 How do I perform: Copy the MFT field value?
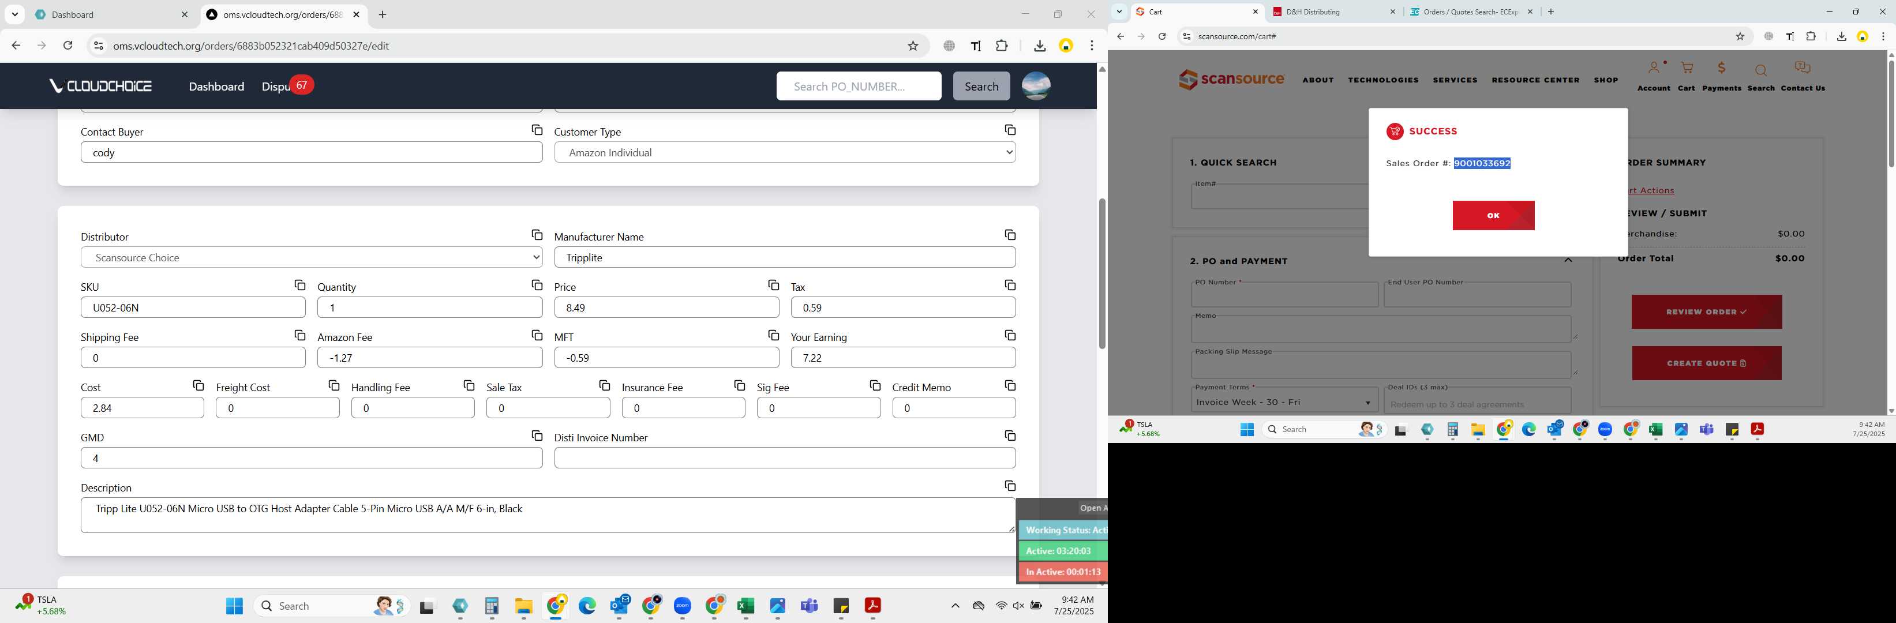773,335
